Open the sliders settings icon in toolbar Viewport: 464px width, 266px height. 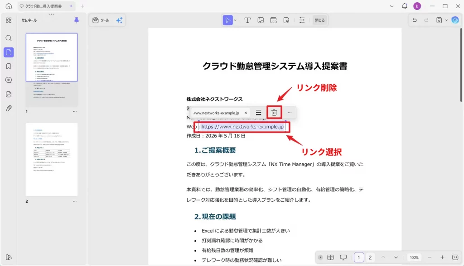[x=302, y=20]
